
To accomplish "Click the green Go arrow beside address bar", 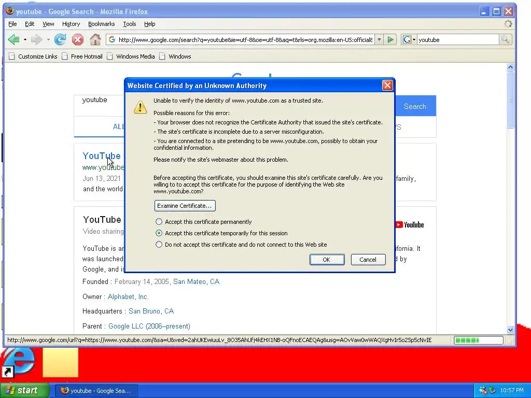I will coord(390,39).
